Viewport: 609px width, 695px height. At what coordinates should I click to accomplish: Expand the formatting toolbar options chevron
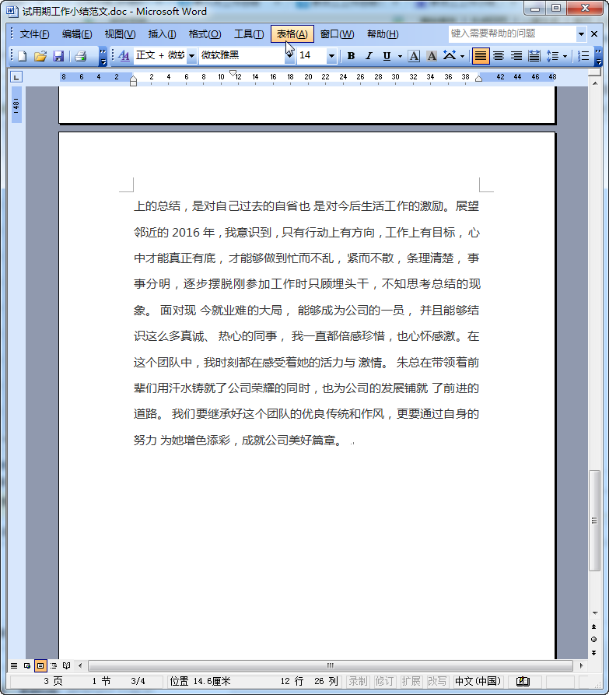[x=598, y=56]
